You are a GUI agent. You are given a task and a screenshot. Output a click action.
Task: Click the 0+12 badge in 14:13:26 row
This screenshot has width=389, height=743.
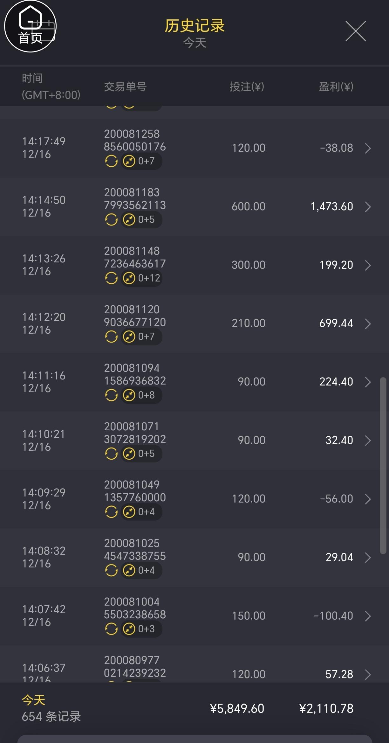pos(141,278)
